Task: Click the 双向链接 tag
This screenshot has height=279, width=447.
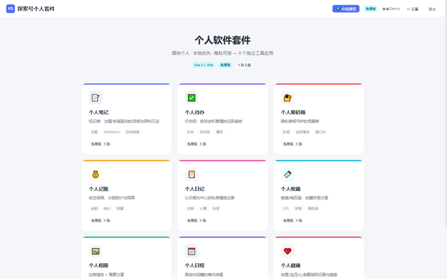Action: [133, 132]
